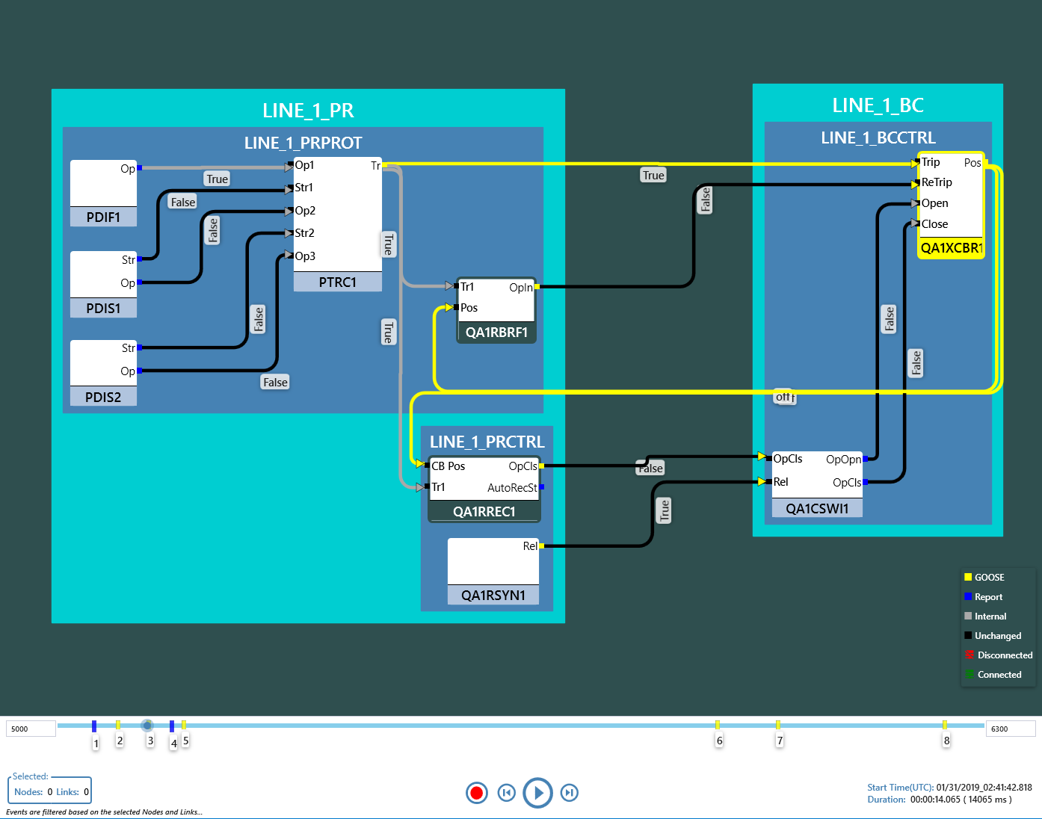Image resolution: width=1042 pixels, height=819 pixels.
Task: Skip to the last event
Action: click(570, 793)
